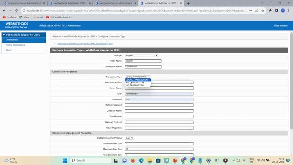Launch the Chat app from the taskbar

(x=125, y=160)
